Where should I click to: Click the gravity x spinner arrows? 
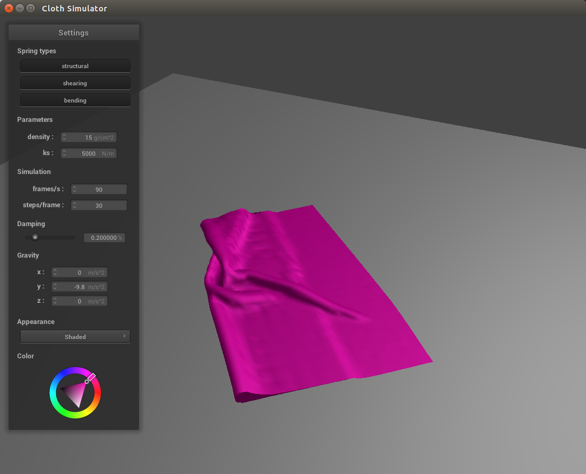56,272
